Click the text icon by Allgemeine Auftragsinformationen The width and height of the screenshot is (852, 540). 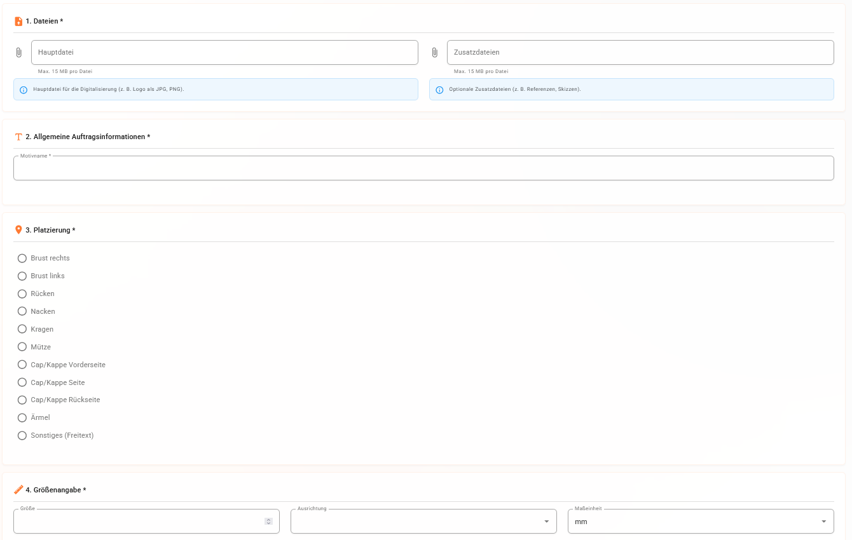[18, 137]
